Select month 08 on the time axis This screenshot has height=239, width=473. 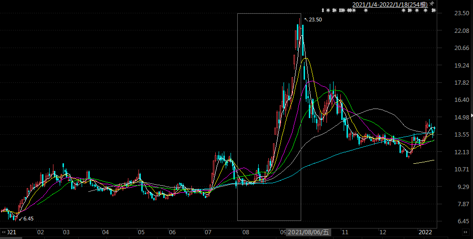pos(246,232)
